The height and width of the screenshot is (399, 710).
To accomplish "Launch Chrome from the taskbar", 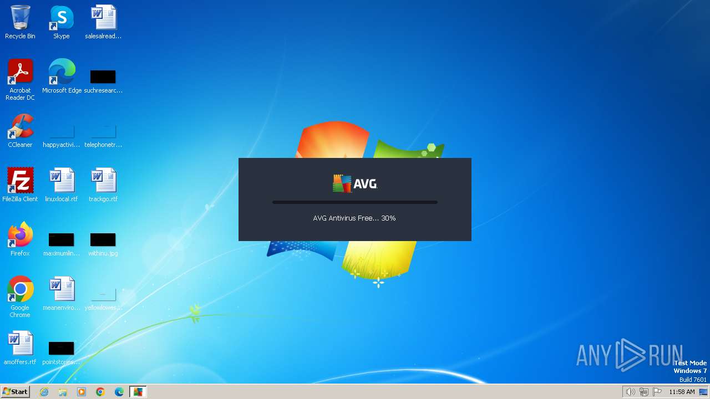I will 100,392.
